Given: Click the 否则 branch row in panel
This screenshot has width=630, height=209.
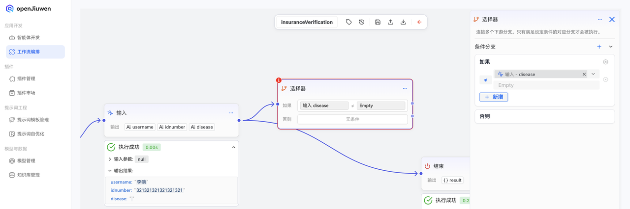Looking at the screenshot, I should (x=544, y=116).
